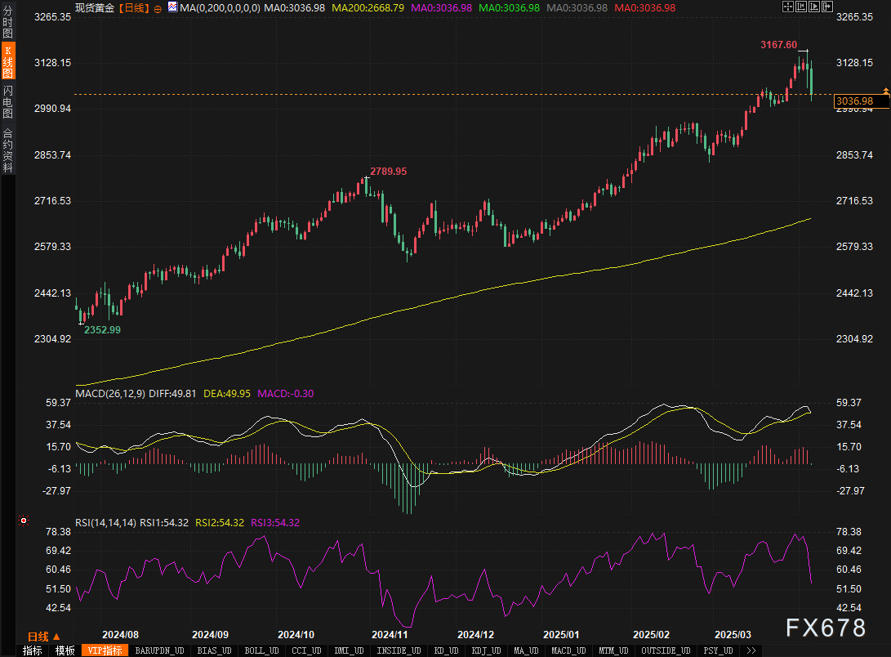Viewport: 891px width, 657px height.
Task: Open the 闪电图 view
Action: [x=7, y=103]
